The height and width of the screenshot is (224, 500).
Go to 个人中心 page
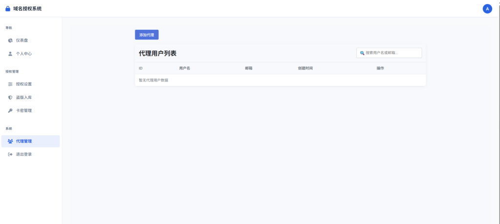pos(31,54)
